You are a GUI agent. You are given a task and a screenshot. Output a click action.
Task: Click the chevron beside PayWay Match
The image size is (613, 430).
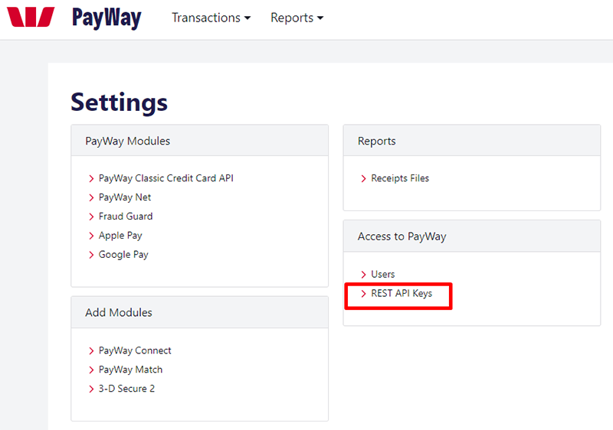[x=91, y=370]
